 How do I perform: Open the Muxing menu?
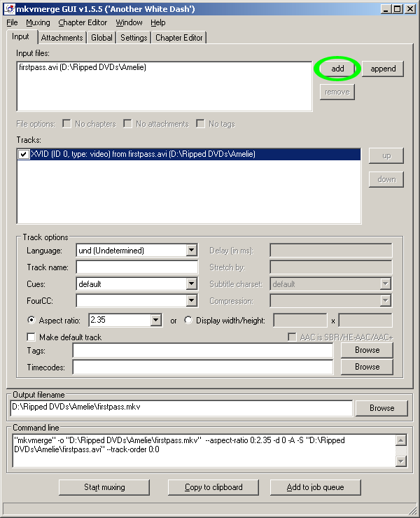click(38, 22)
